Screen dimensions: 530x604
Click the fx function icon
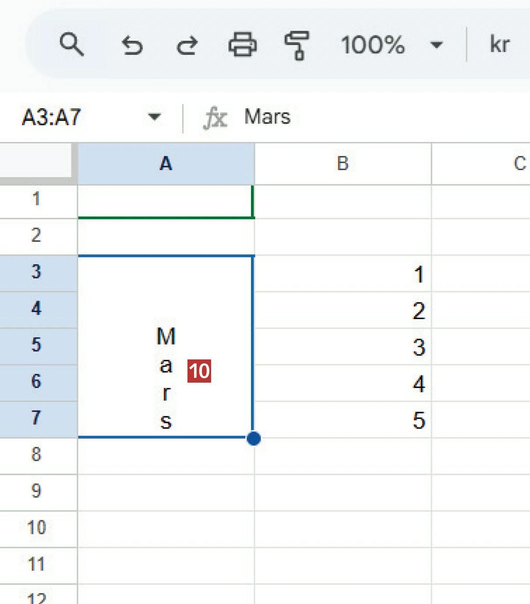pyautogui.click(x=215, y=118)
